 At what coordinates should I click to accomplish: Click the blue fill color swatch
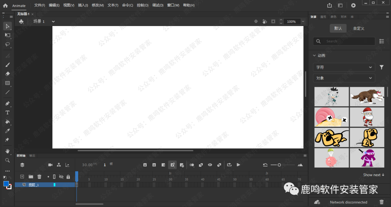[x=6, y=184]
